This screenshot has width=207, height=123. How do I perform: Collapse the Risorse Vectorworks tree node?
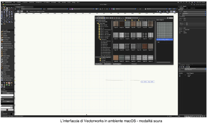(96, 22)
